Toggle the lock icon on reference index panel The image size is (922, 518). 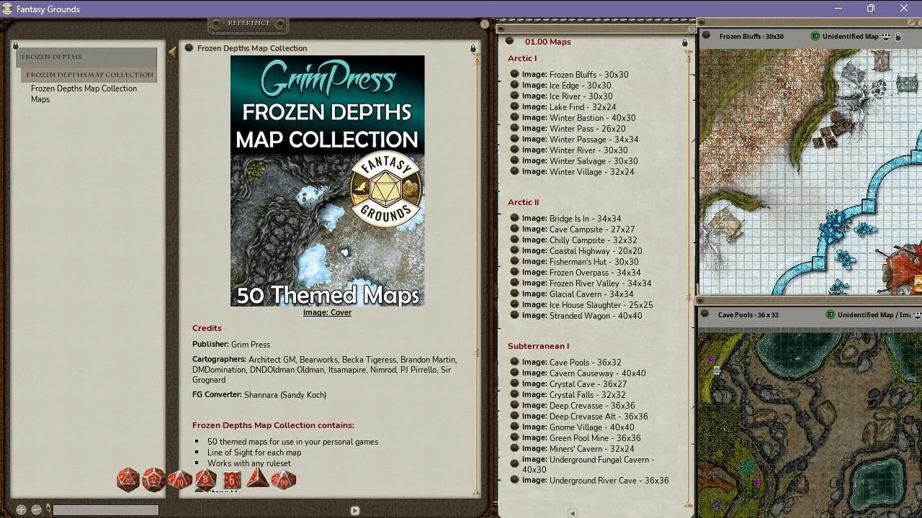(15, 45)
